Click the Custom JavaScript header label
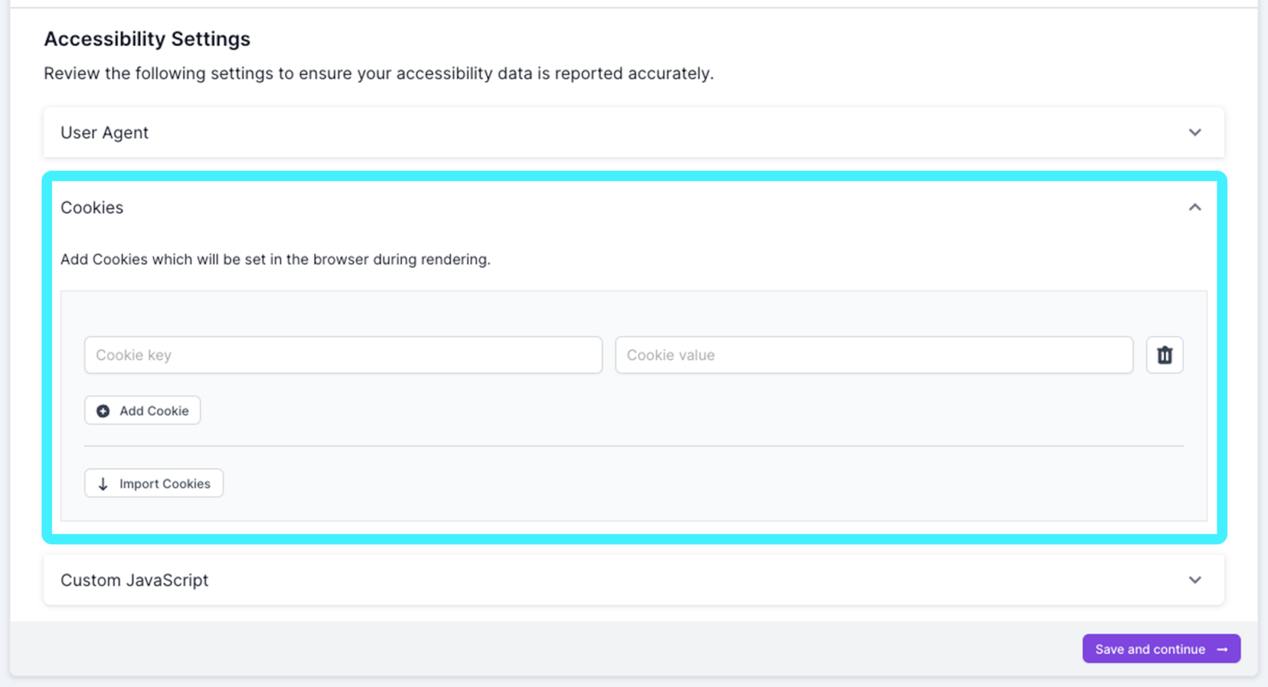This screenshot has height=687, width=1268. pyautogui.click(x=134, y=580)
